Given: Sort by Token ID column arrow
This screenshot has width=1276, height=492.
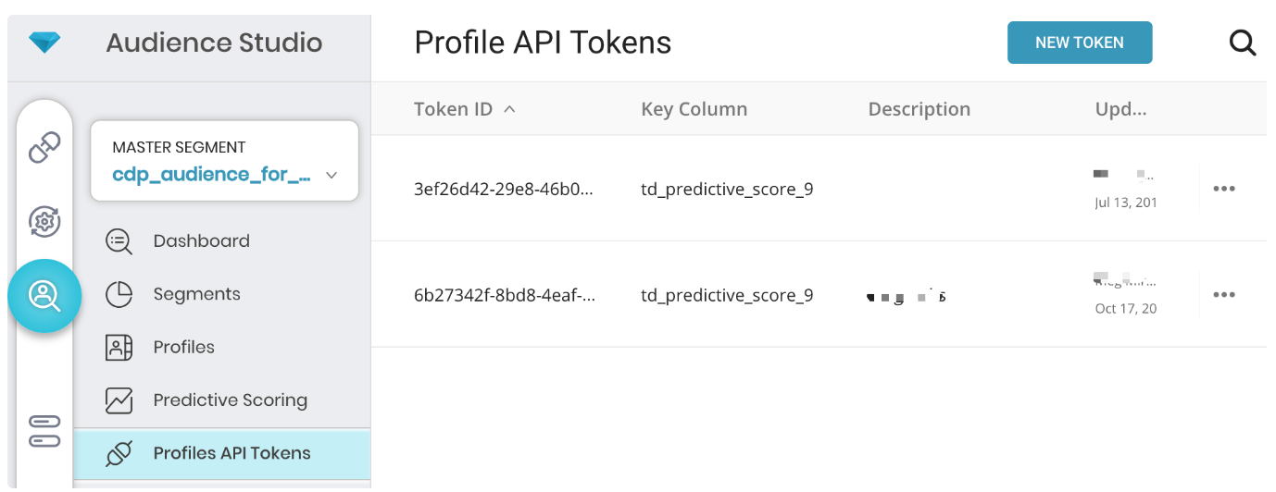Looking at the screenshot, I should (509, 109).
